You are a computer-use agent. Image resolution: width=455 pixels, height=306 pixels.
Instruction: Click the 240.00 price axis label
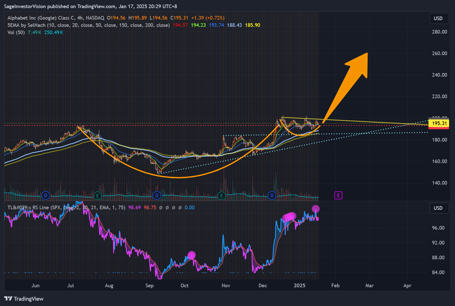pyautogui.click(x=439, y=75)
